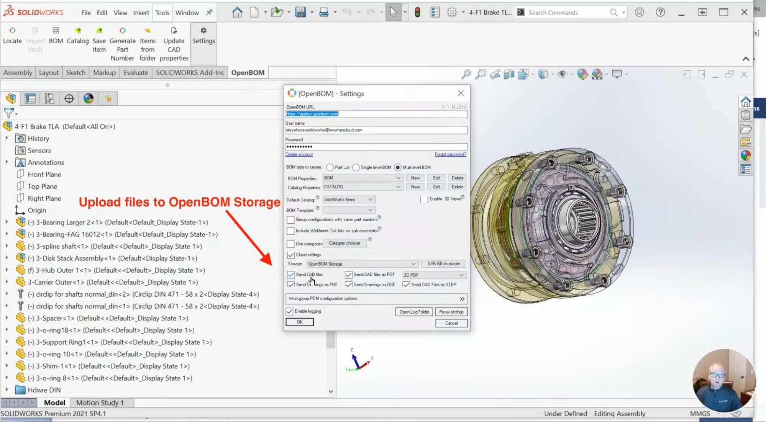
Task: Open the Catalog Properties dropdown
Action: [362, 187]
